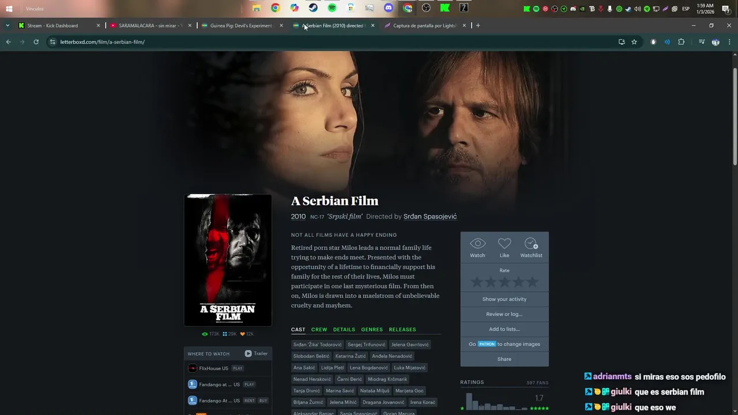Click the PATRON badge link
Viewport: 738px width, 415px height.
[487, 344]
